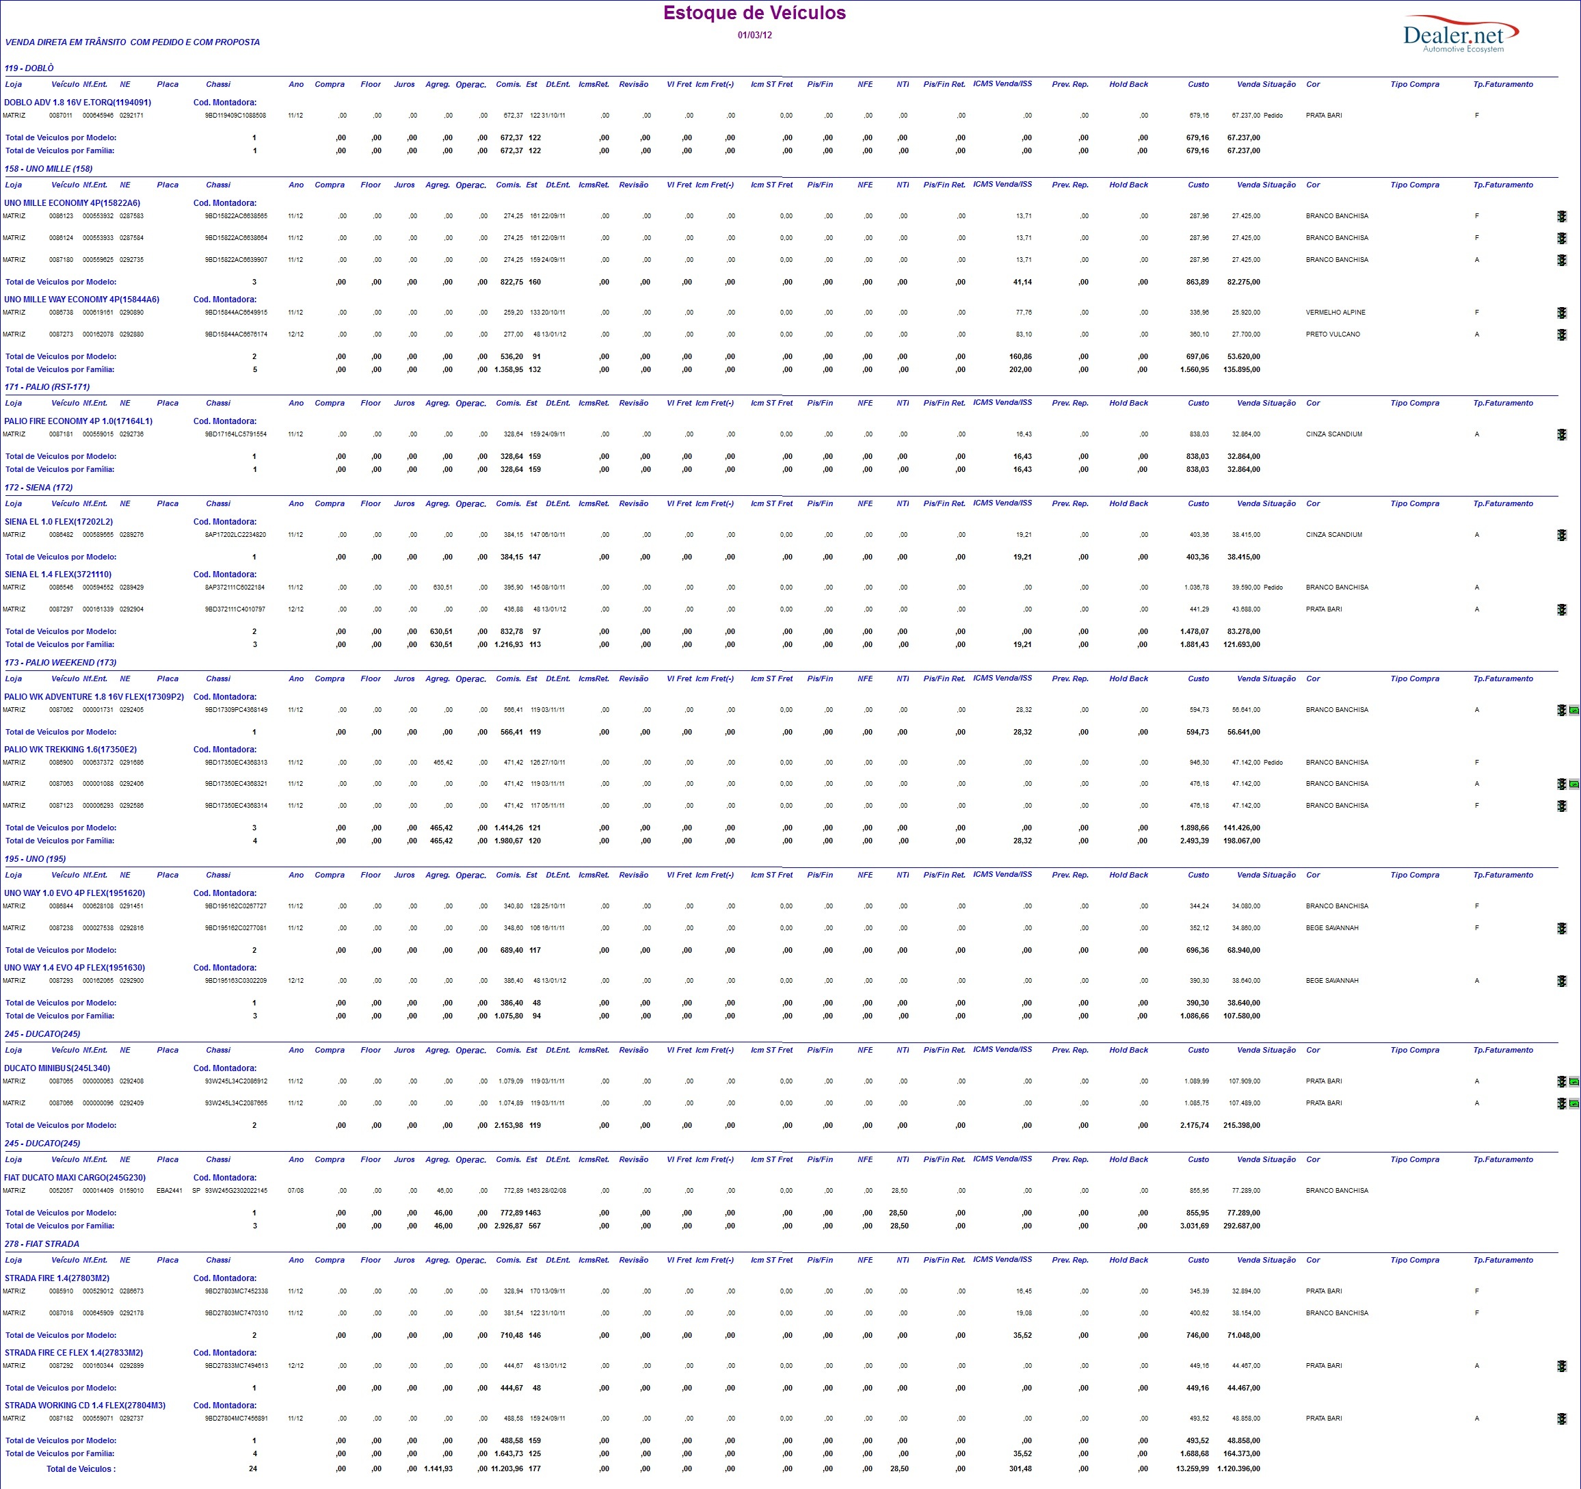Click traffic light icon for Uno Way 0087238
The image size is (1581, 1489).
tap(1562, 928)
